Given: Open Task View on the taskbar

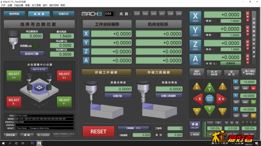Looking at the screenshot, I should tap(23, 143).
